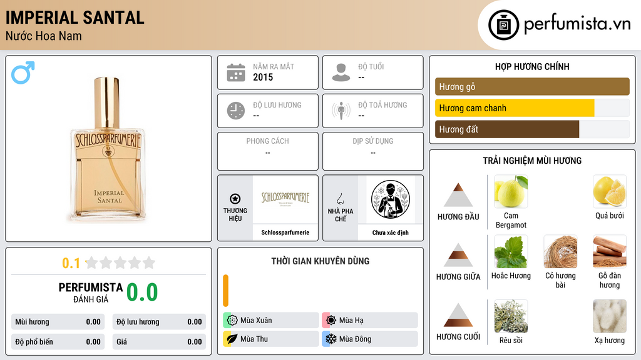
Task: Open the Chưa xác định perfumer link
Action: tap(391, 232)
